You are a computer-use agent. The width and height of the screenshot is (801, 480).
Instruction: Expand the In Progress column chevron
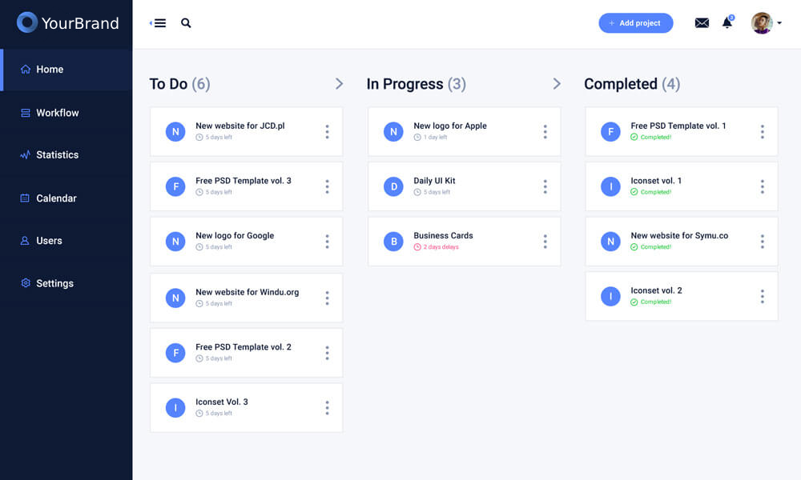click(x=557, y=84)
